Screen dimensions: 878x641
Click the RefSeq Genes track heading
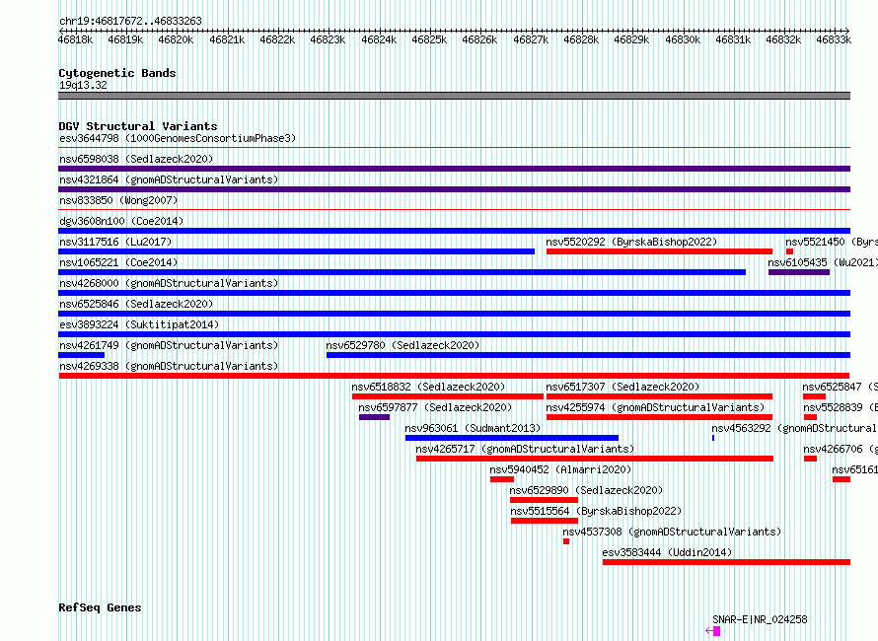coord(100,607)
